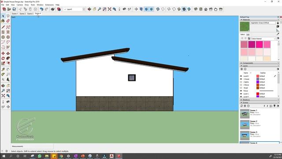The width and height of the screenshot is (282, 159).
Task: Toggle visibility of Layer4
Action: click(x=241, y=97)
